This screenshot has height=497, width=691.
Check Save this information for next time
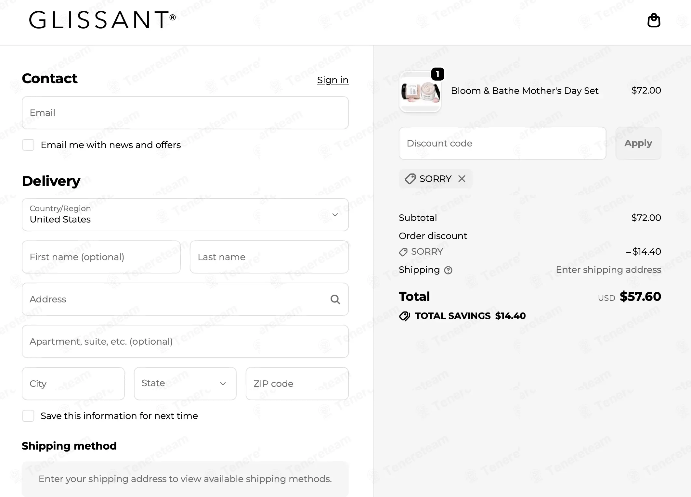pos(28,416)
